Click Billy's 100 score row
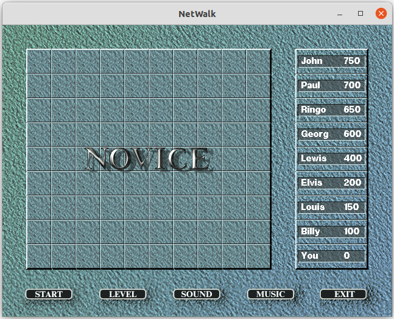The height and width of the screenshot is (319, 394). [331, 231]
